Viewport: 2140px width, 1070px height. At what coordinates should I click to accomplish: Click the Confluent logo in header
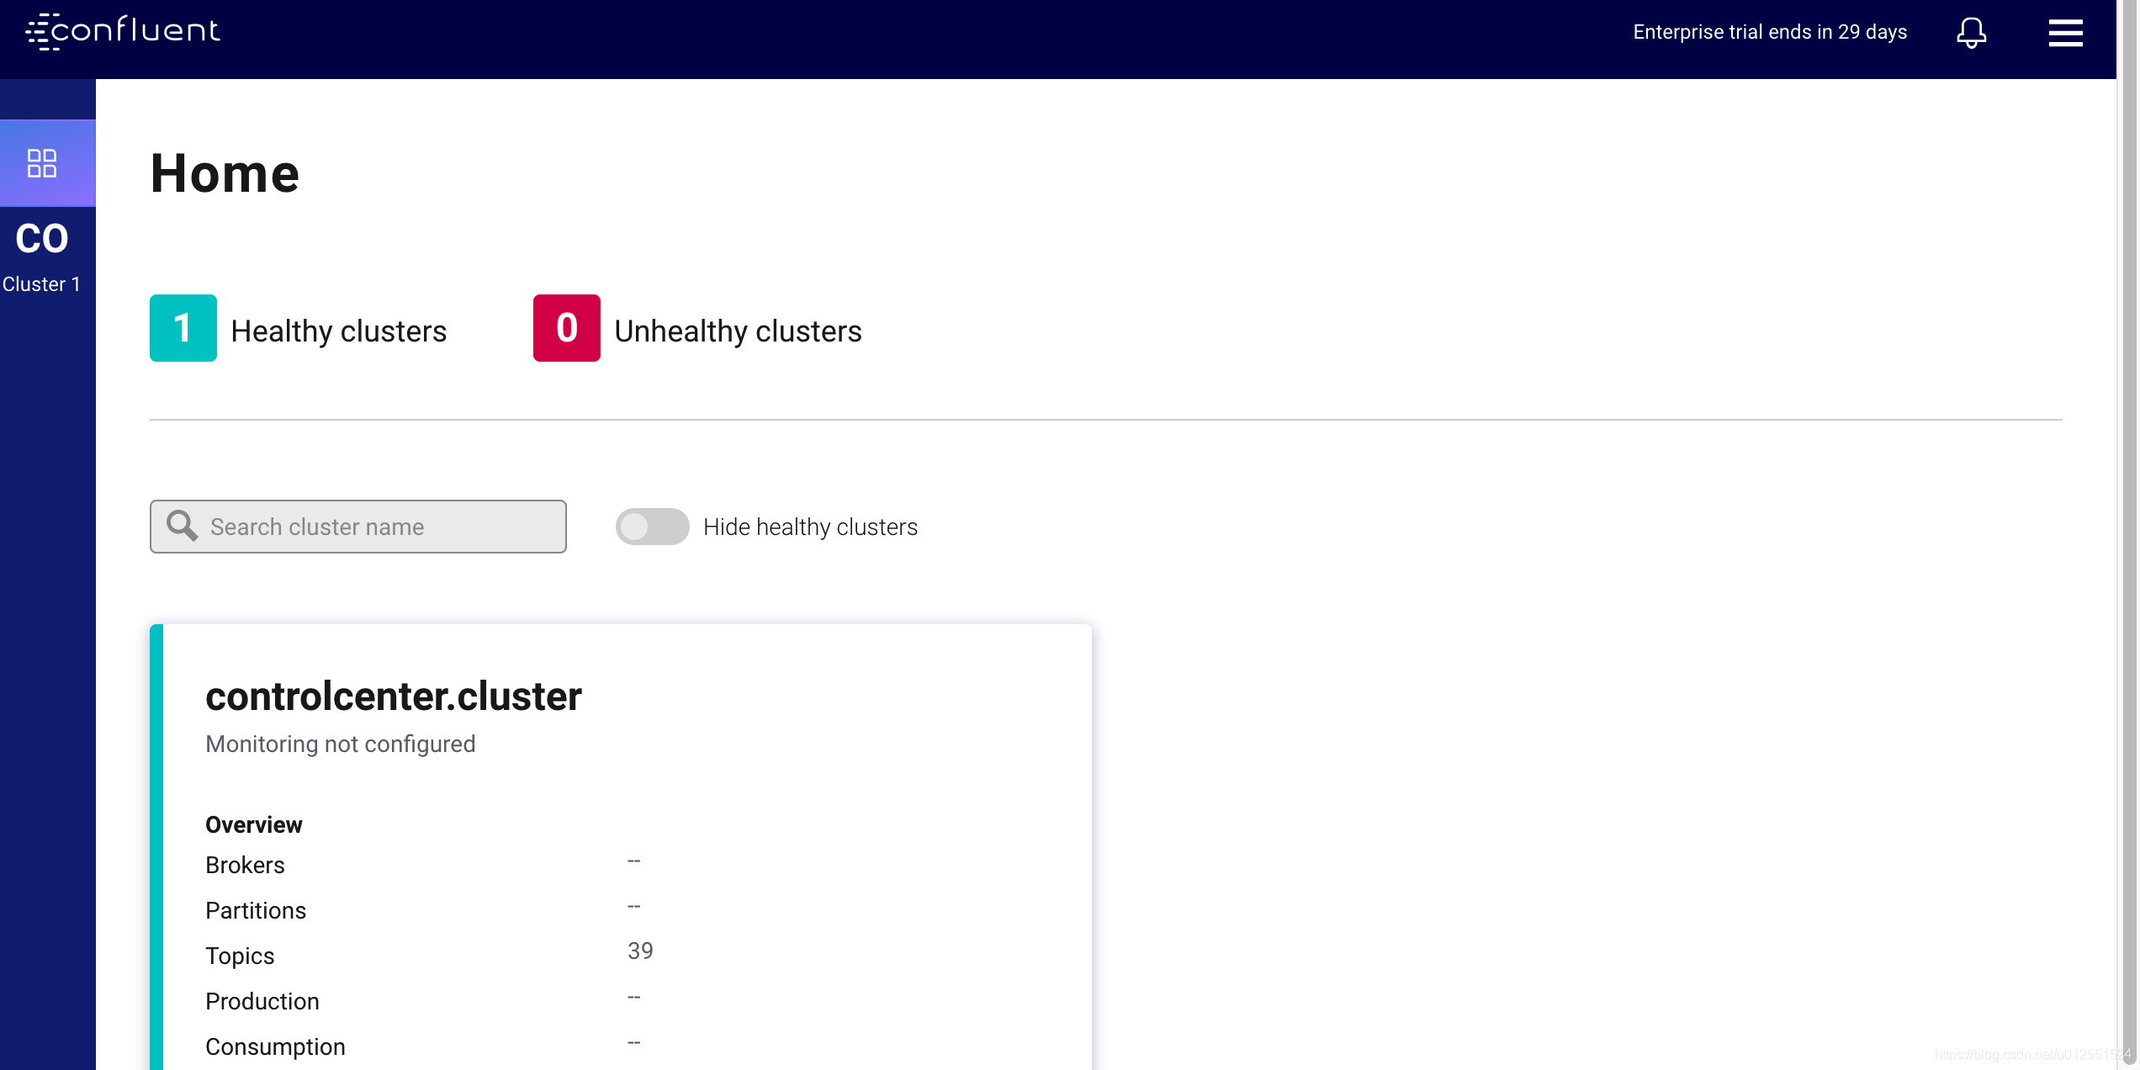pyautogui.click(x=123, y=32)
